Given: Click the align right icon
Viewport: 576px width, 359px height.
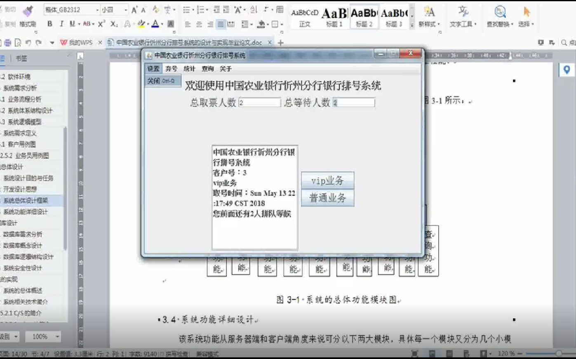Looking at the screenshot, I should pyautogui.click(x=210, y=24).
